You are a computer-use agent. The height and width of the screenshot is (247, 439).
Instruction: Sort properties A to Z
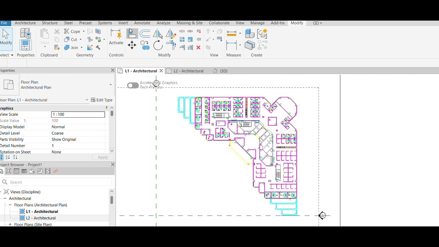pos(8,157)
